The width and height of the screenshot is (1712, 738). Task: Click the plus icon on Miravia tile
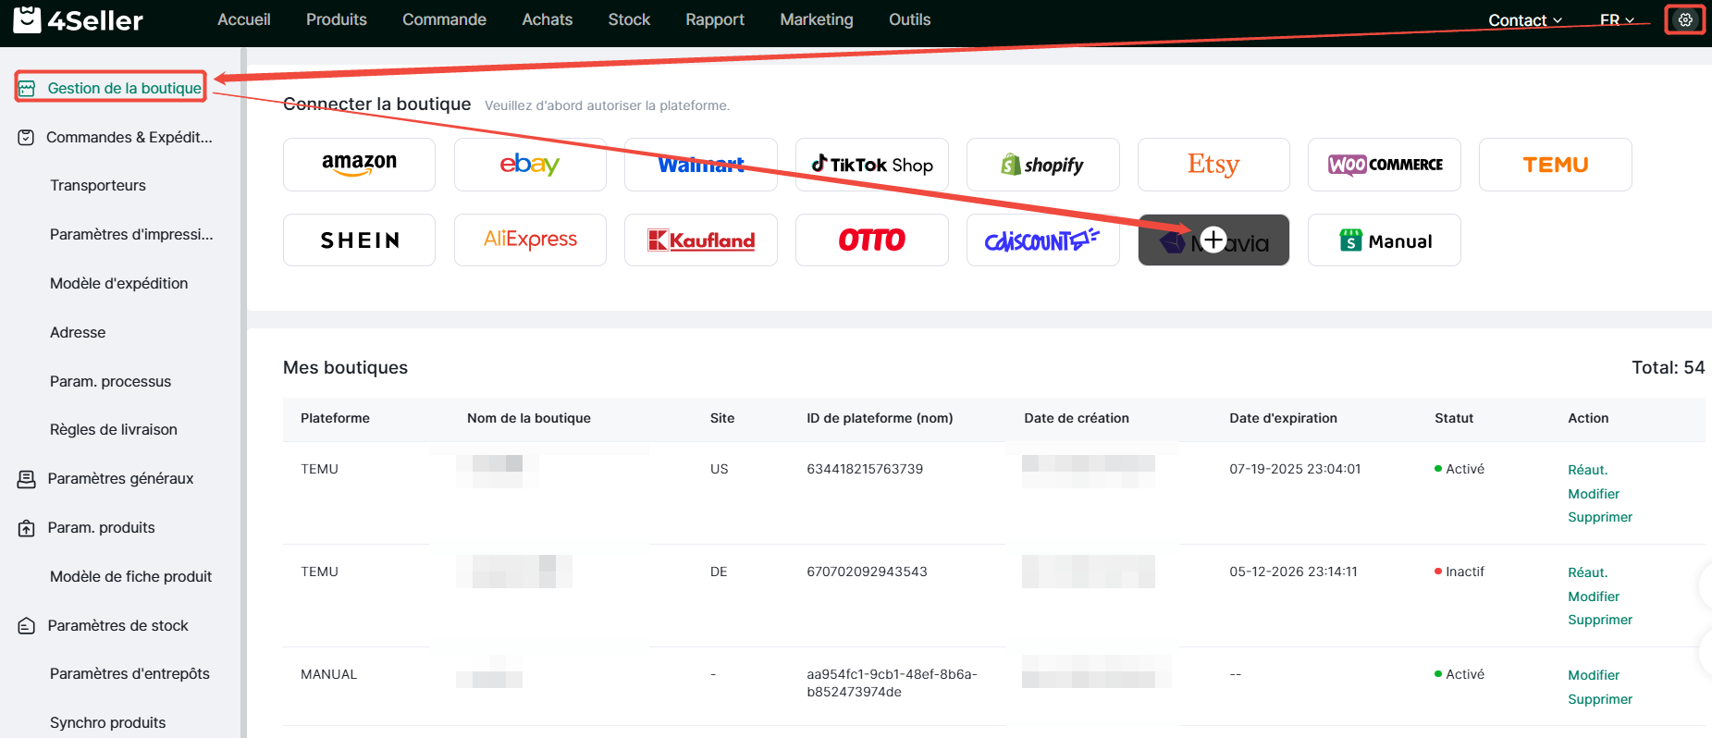(1213, 240)
